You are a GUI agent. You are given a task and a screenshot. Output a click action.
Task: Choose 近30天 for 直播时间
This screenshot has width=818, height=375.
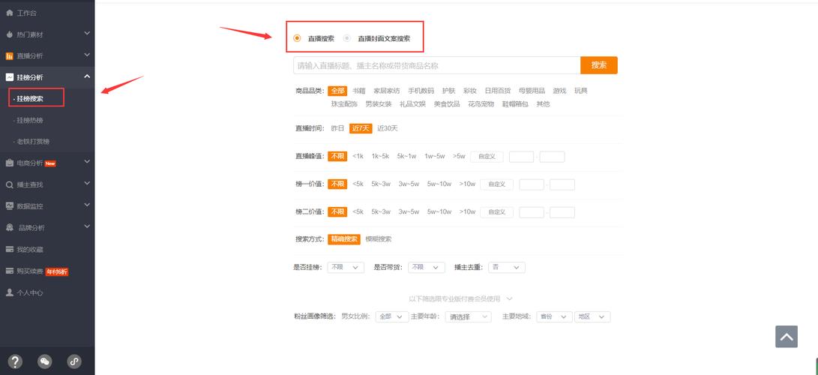click(388, 128)
